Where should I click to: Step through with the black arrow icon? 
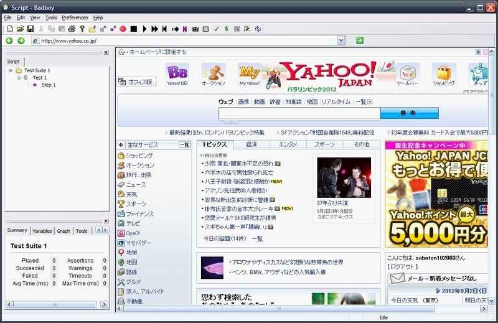click(x=175, y=29)
